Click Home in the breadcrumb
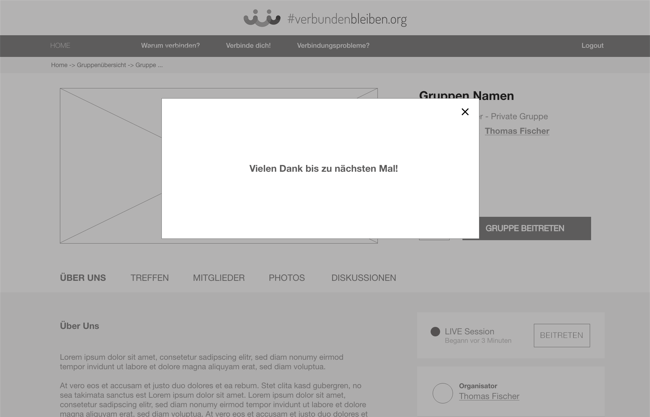 (x=59, y=65)
